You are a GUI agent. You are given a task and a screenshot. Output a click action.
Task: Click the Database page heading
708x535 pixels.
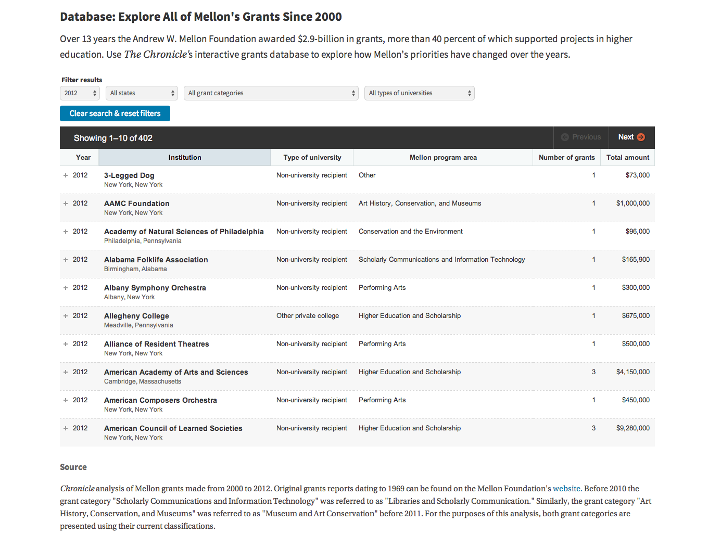click(201, 17)
